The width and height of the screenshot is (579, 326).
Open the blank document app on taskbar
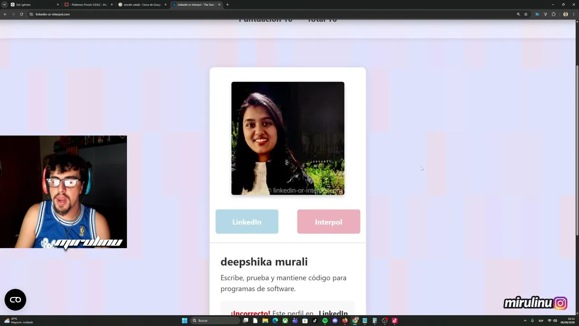(255, 321)
